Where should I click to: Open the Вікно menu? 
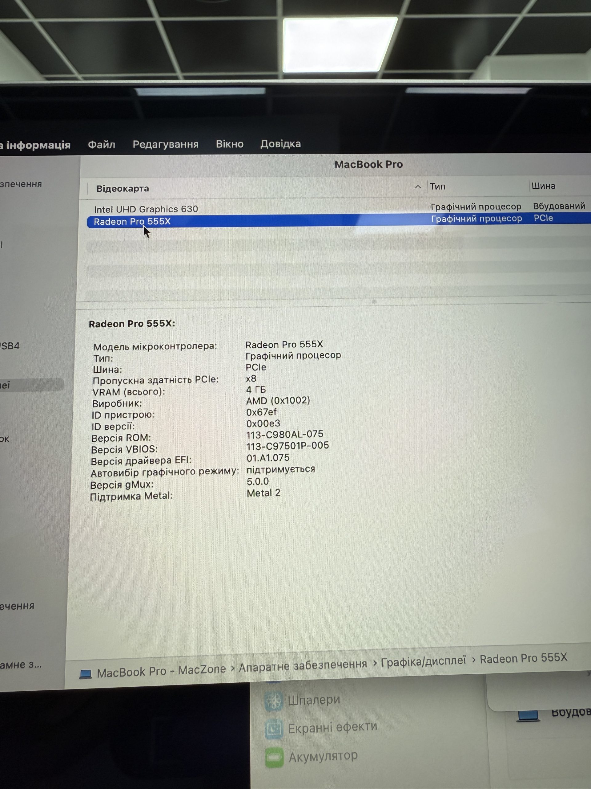230,144
